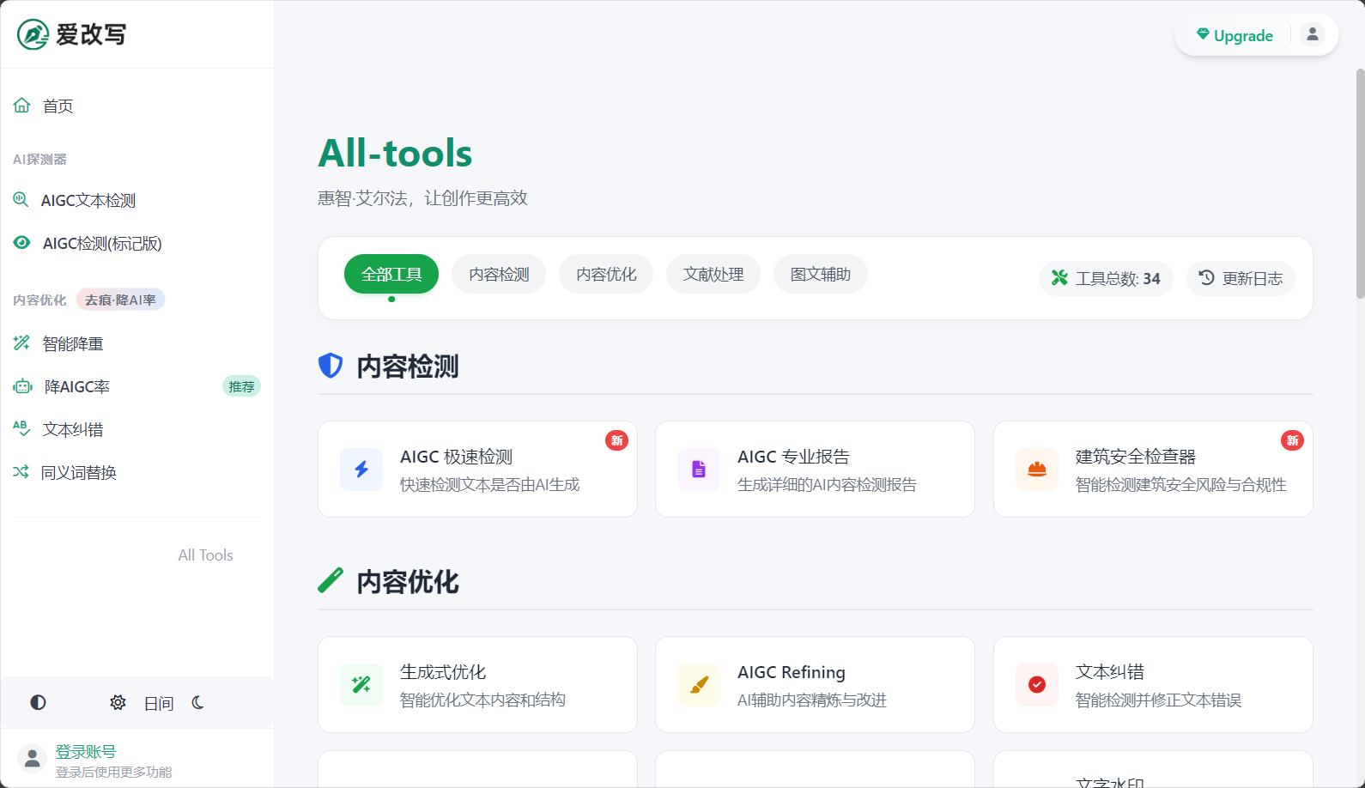The image size is (1365, 788).
Task: Click the magnifier icon beside AIGC文本检测
Action: pos(21,200)
